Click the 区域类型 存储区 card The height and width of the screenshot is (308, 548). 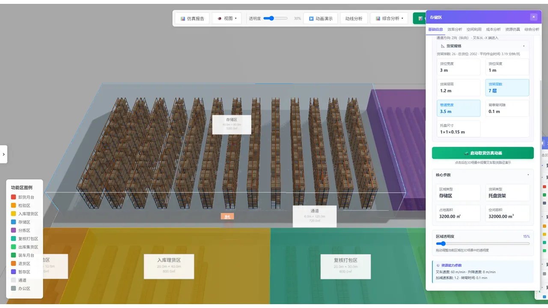pyautogui.click(x=459, y=192)
